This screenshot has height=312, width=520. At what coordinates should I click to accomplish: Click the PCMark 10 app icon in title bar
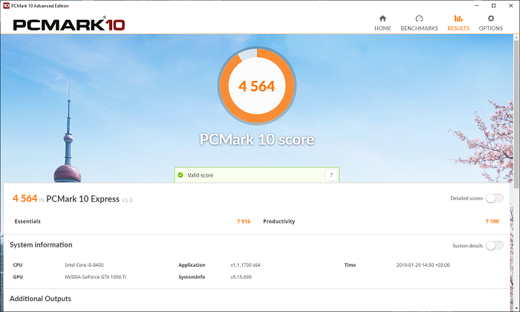click(x=6, y=5)
